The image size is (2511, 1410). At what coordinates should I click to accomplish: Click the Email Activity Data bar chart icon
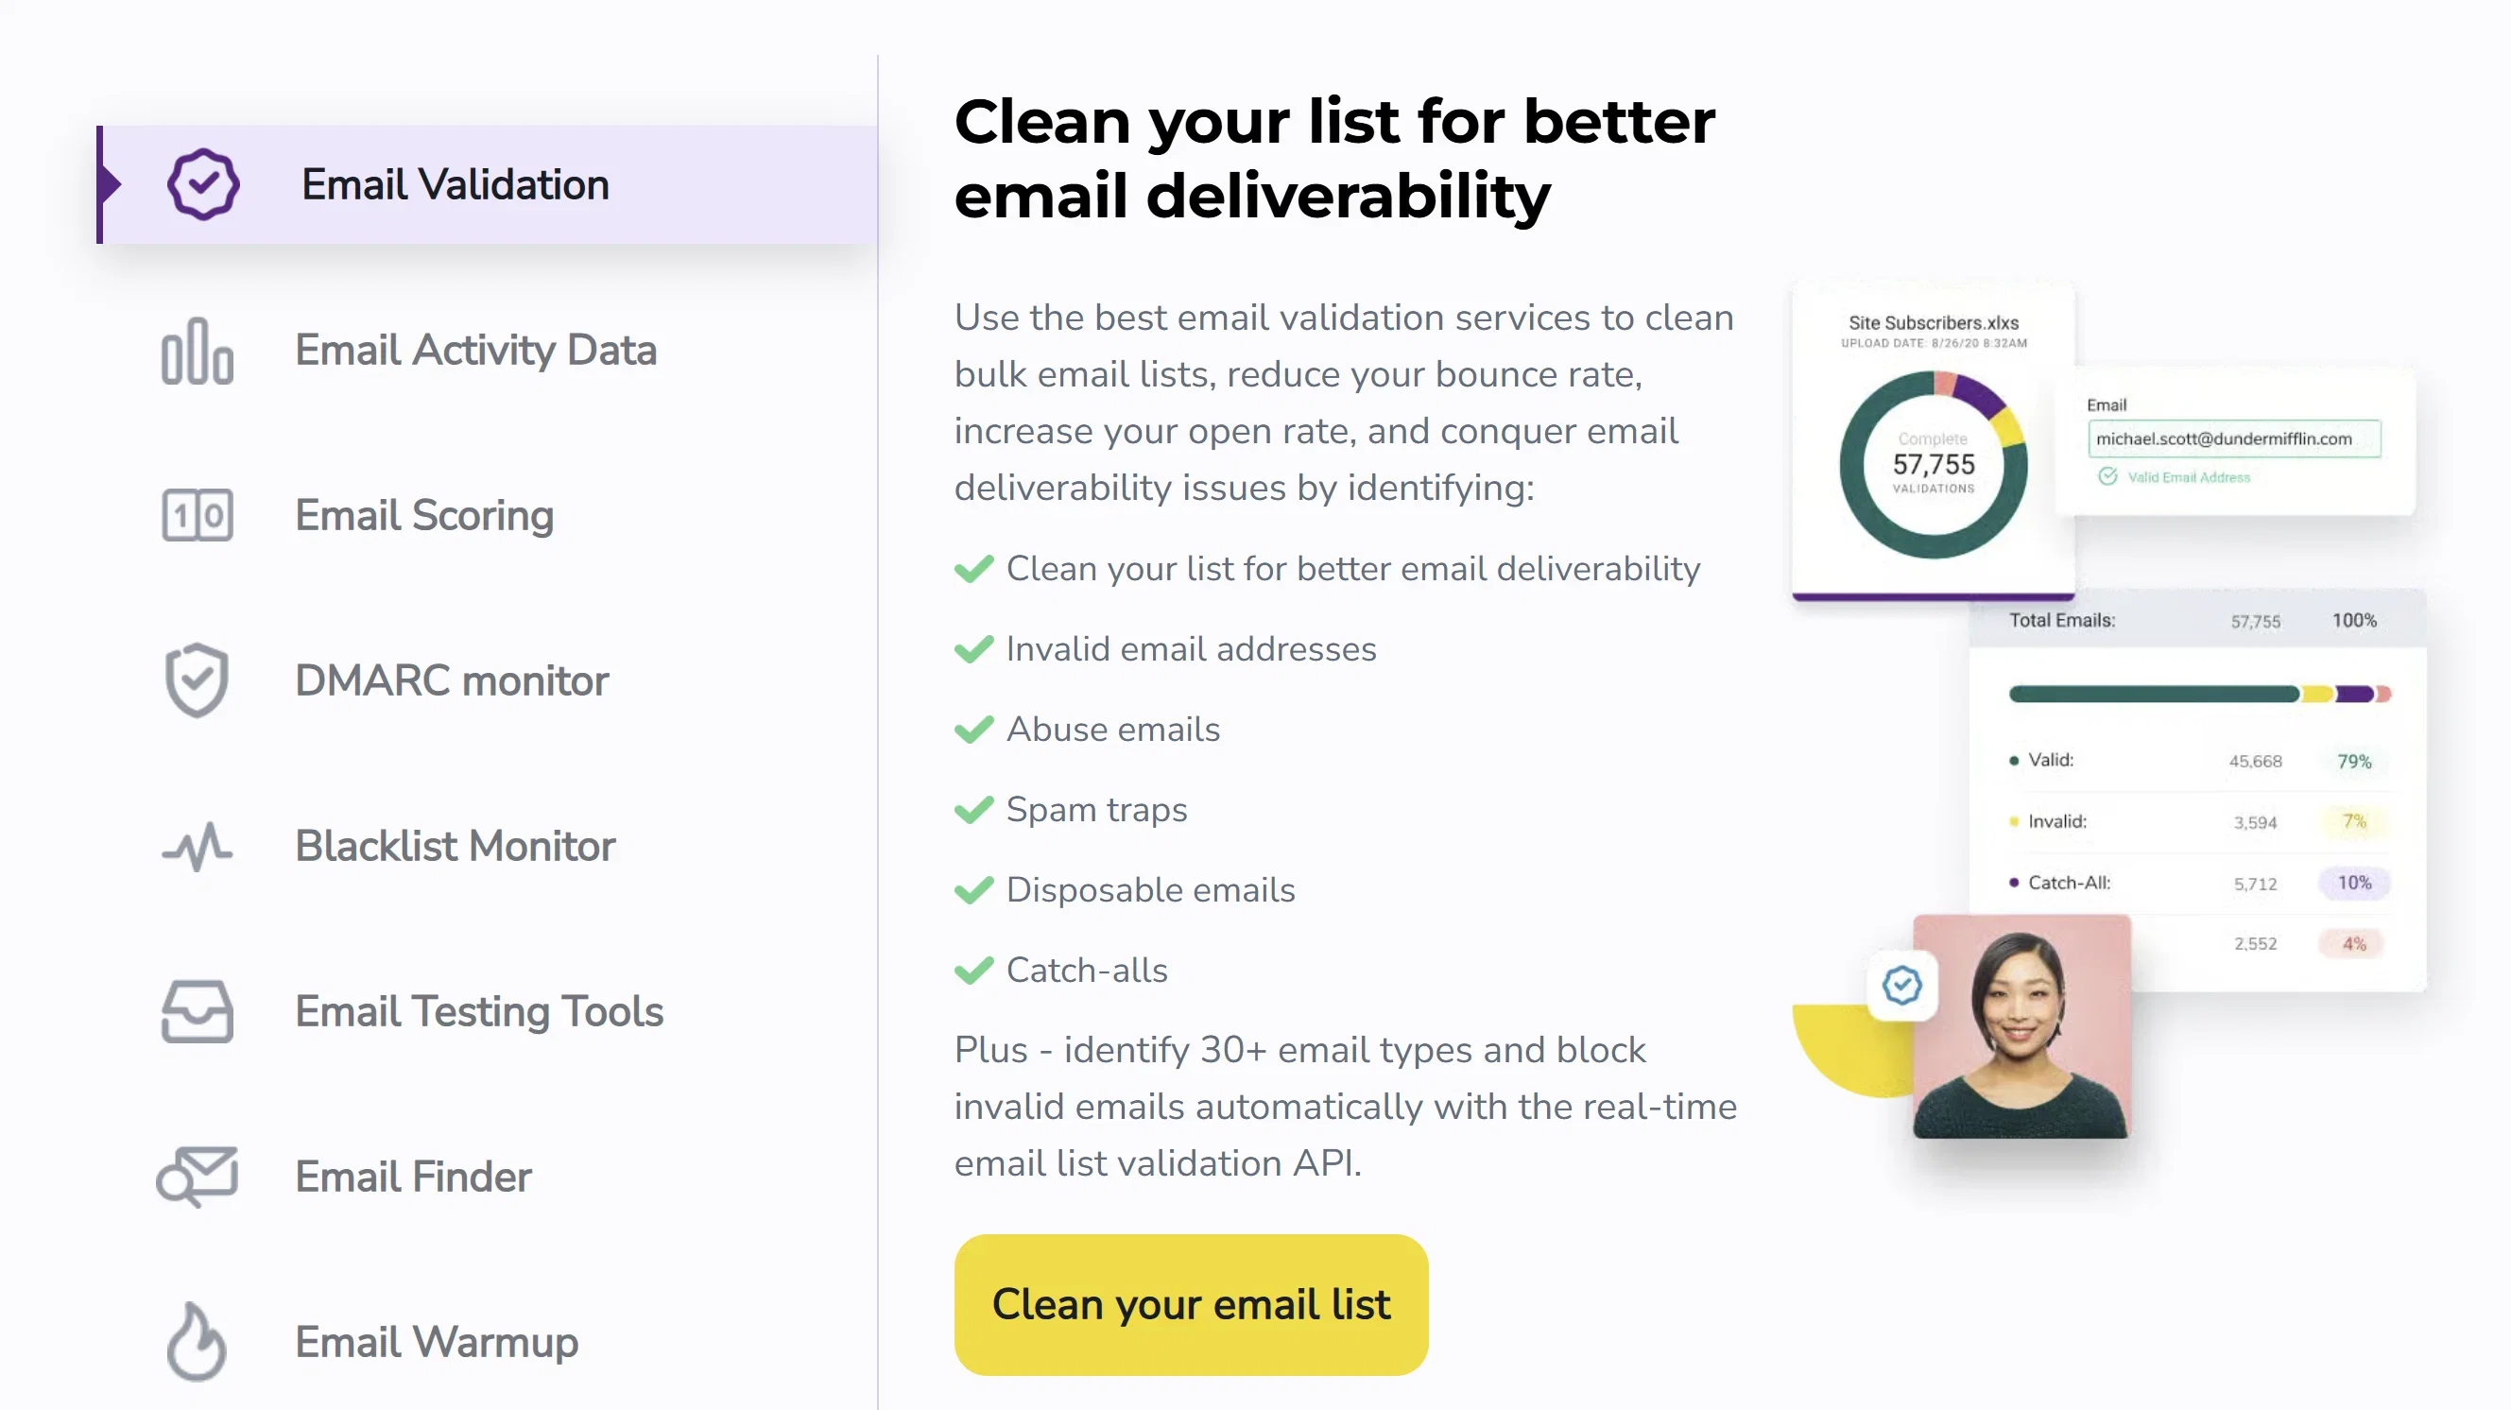197,351
